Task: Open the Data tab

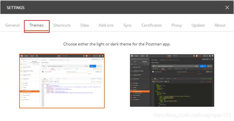Action: tap(85, 25)
